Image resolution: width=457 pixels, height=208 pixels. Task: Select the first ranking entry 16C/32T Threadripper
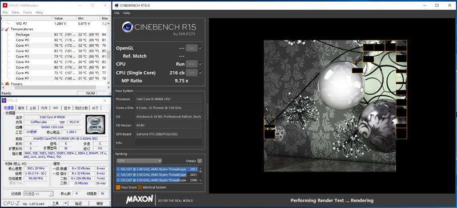[157, 169]
